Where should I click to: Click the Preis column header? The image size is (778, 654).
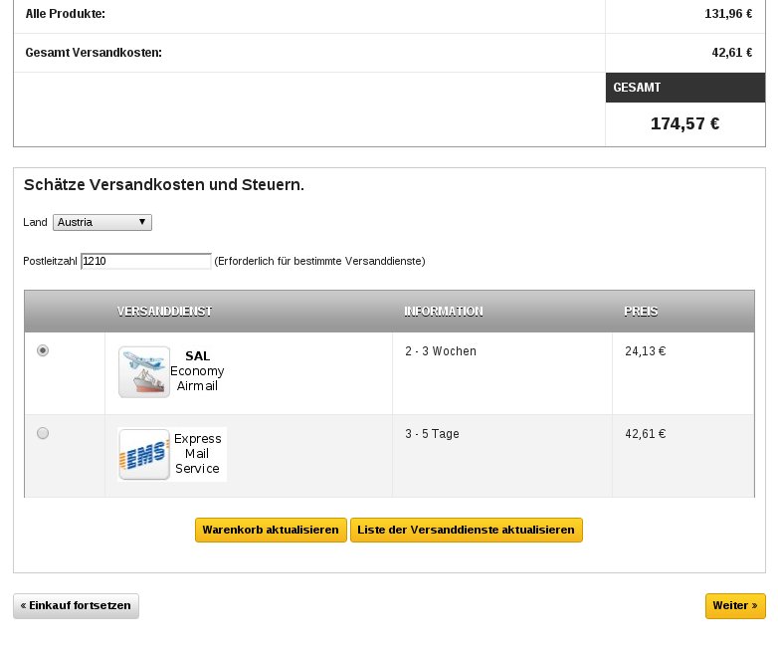pos(641,312)
